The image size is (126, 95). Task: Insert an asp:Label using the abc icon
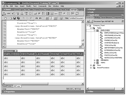coord(56,13)
